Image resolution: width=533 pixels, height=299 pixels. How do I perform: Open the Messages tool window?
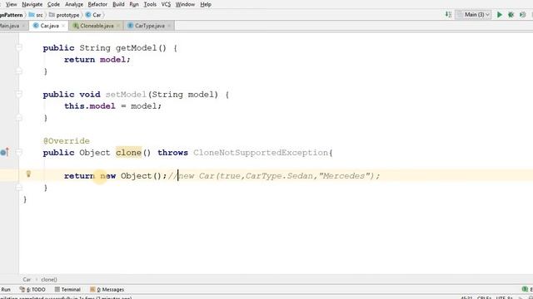click(x=107, y=290)
